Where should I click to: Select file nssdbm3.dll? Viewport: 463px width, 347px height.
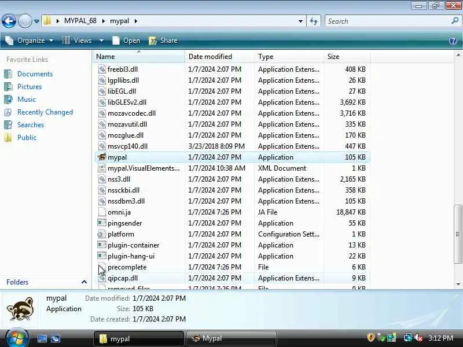126,201
